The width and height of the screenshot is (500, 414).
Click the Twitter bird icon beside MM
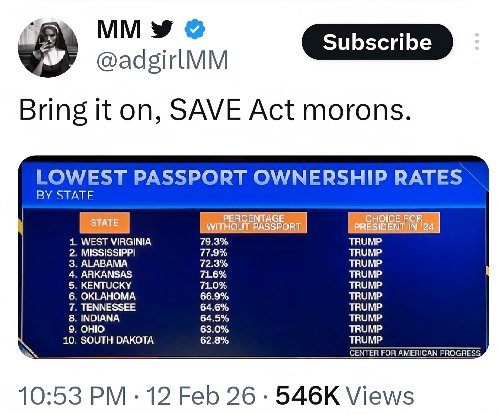pyautogui.click(x=162, y=29)
